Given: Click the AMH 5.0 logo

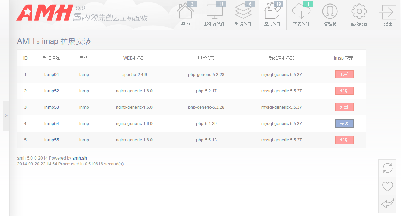Looking at the screenshot, I should pyautogui.click(x=44, y=13).
